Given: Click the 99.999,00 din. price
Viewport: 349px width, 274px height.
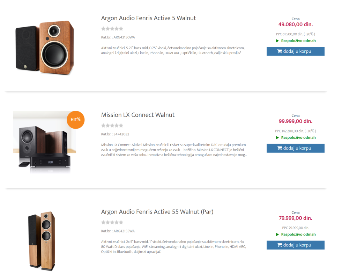Looking at the screenshot, I should click(295, 121).
